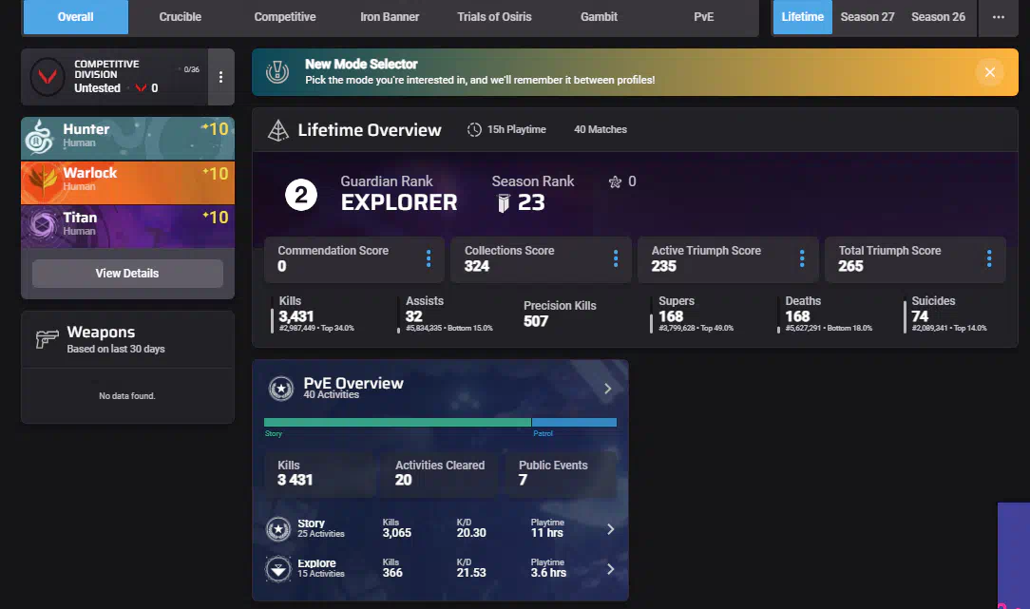Switch to the Crucible tab

[180, 17]
